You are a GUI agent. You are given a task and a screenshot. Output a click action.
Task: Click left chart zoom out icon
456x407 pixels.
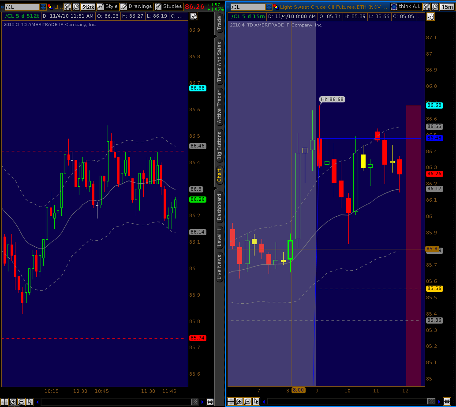click(21, 402)
